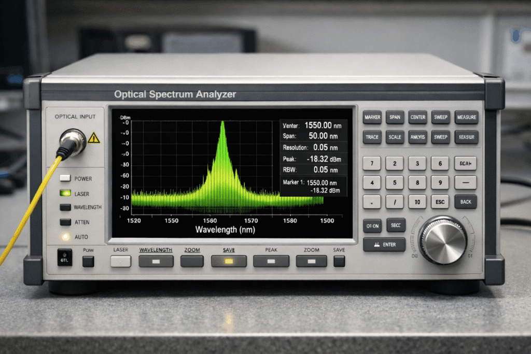Open the MEASURE function
531x354 pixels.
(x=466, y=117)
